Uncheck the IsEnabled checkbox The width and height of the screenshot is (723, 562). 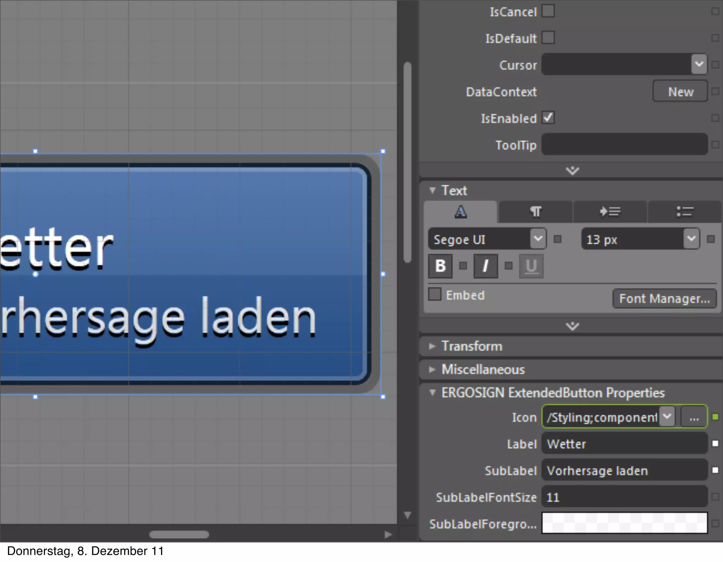click(548, 117)
